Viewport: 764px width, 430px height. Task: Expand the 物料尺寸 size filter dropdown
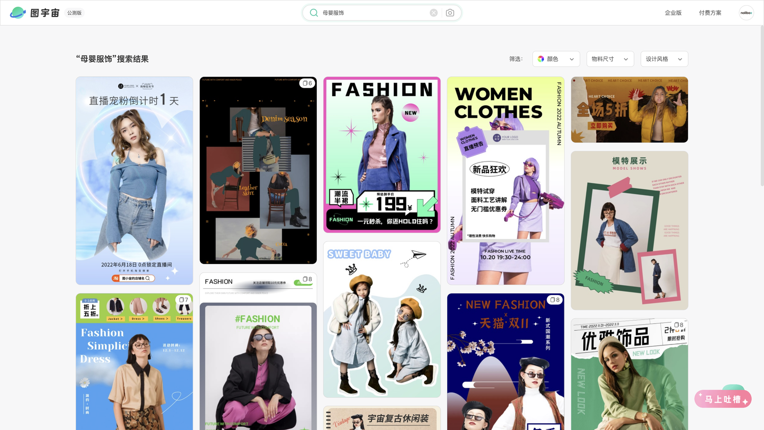click(610, 59)
